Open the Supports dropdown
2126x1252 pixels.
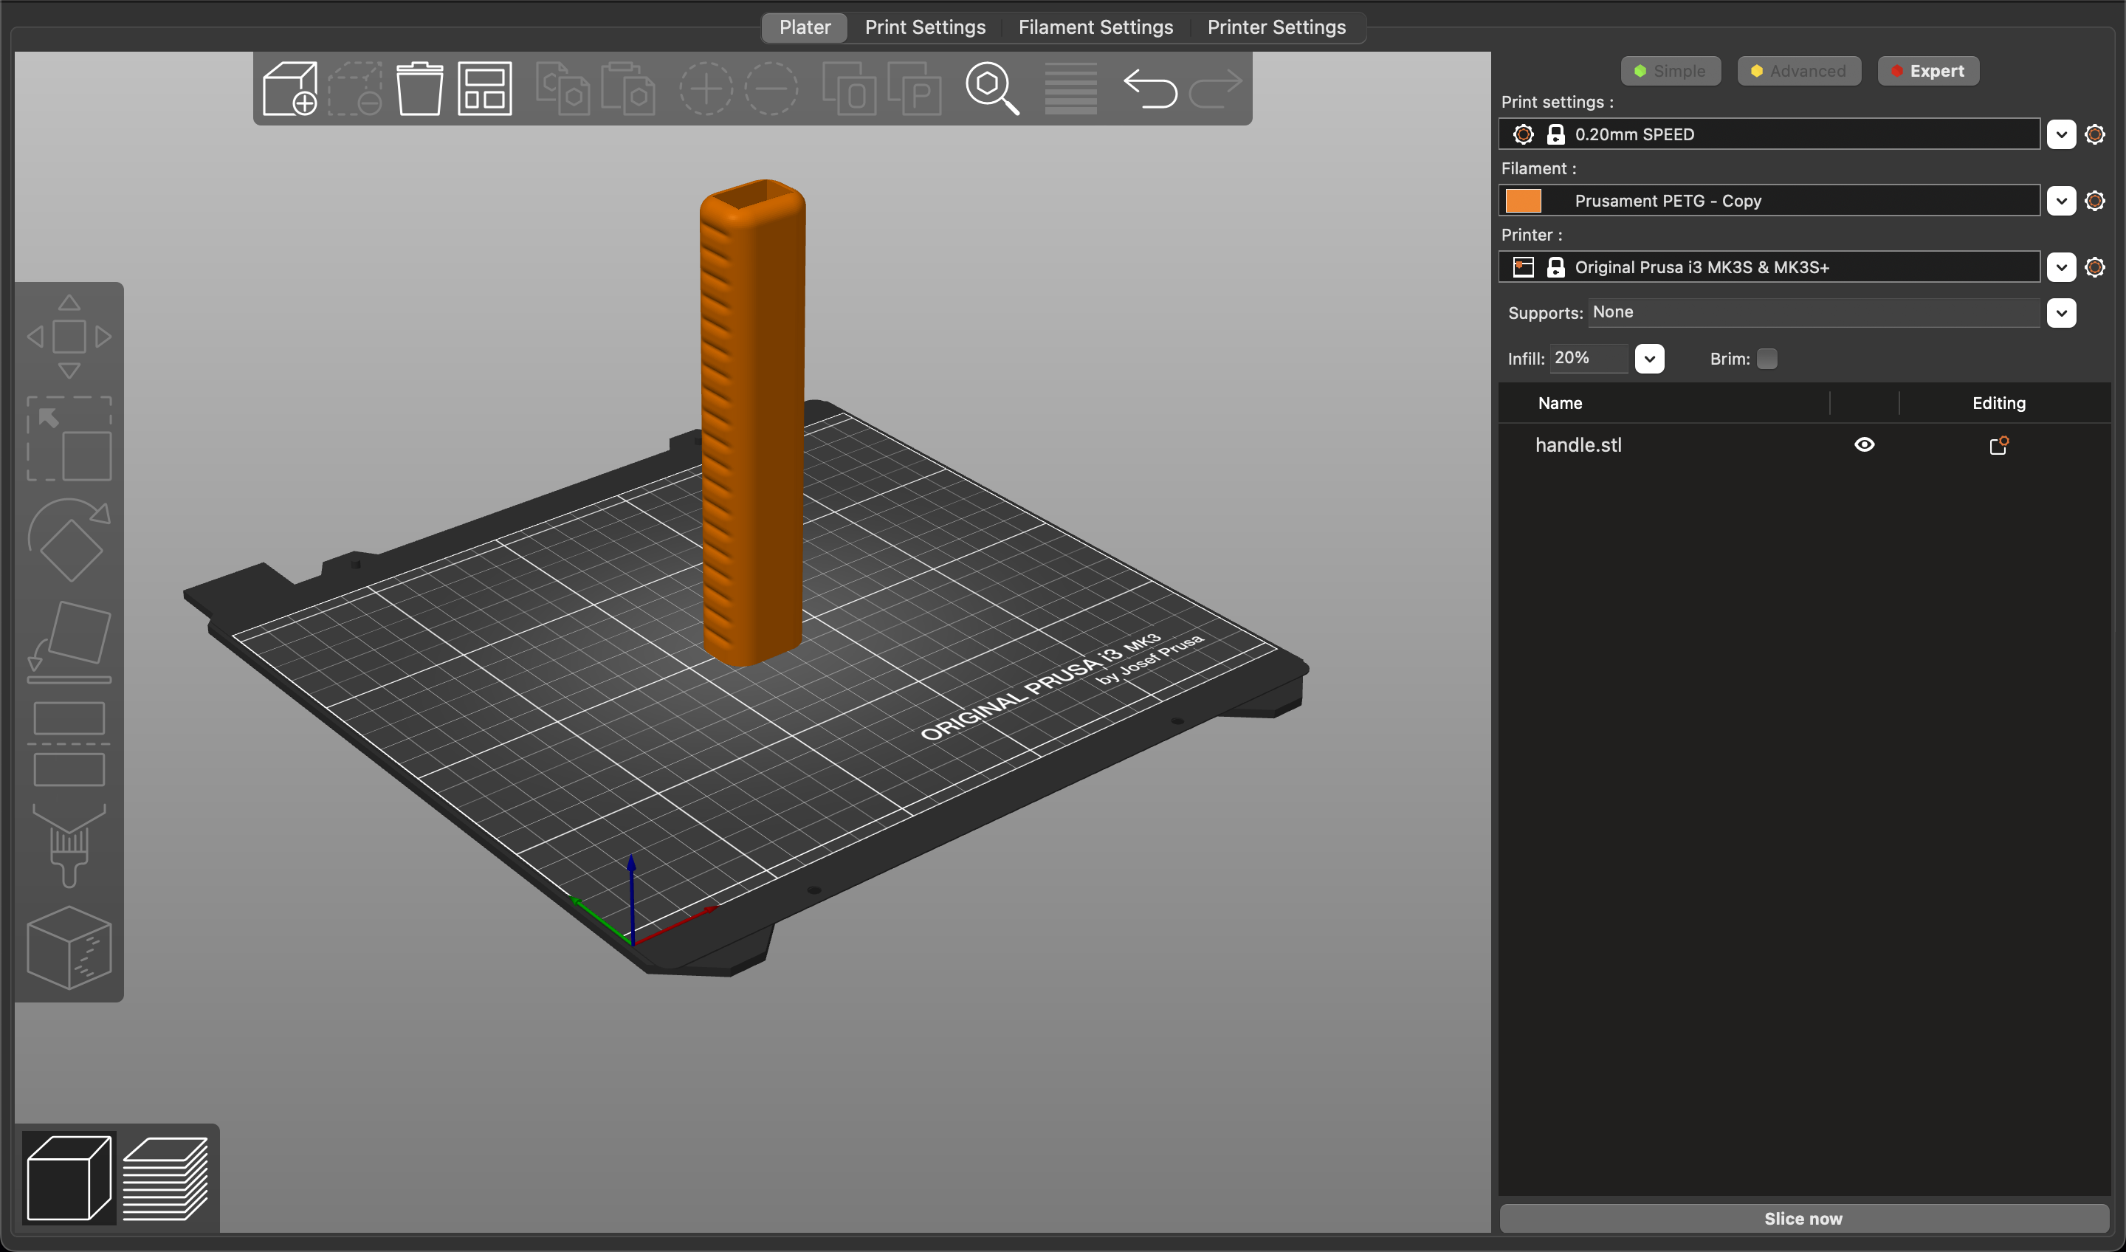pos(2061,313)
